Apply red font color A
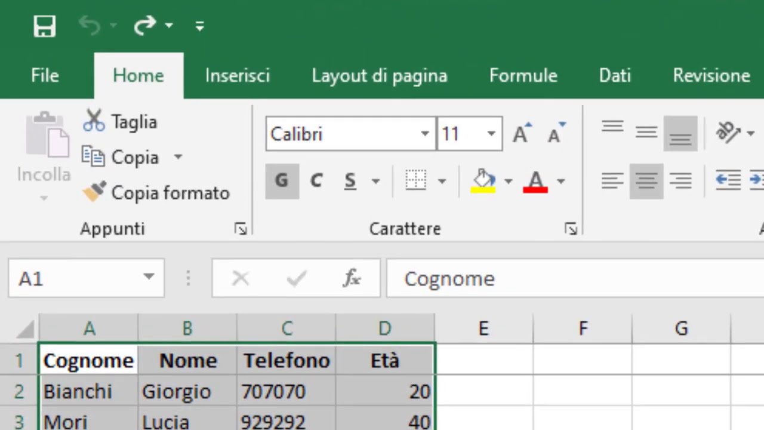This screenshot has height=430, width=764. 535,181
